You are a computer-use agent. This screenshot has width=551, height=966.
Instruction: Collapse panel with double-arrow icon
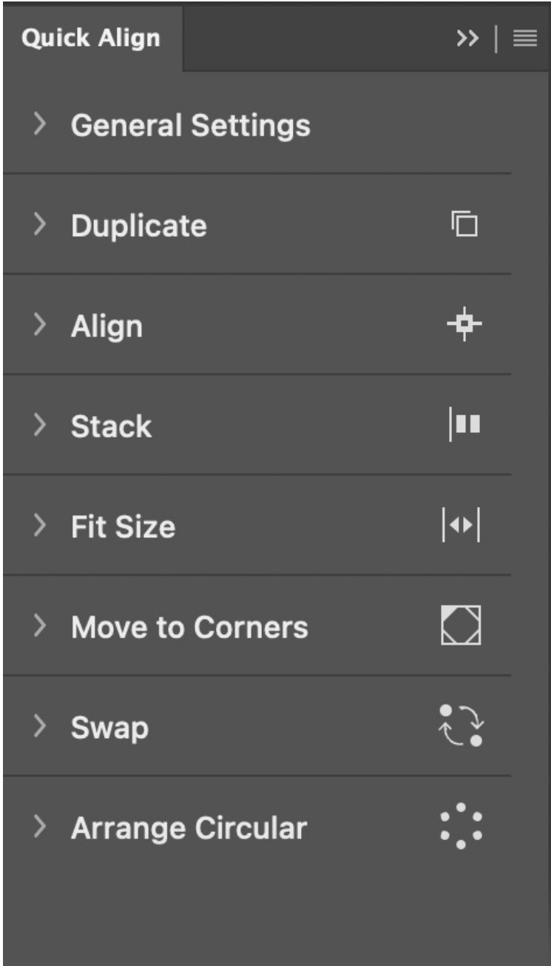467,39
